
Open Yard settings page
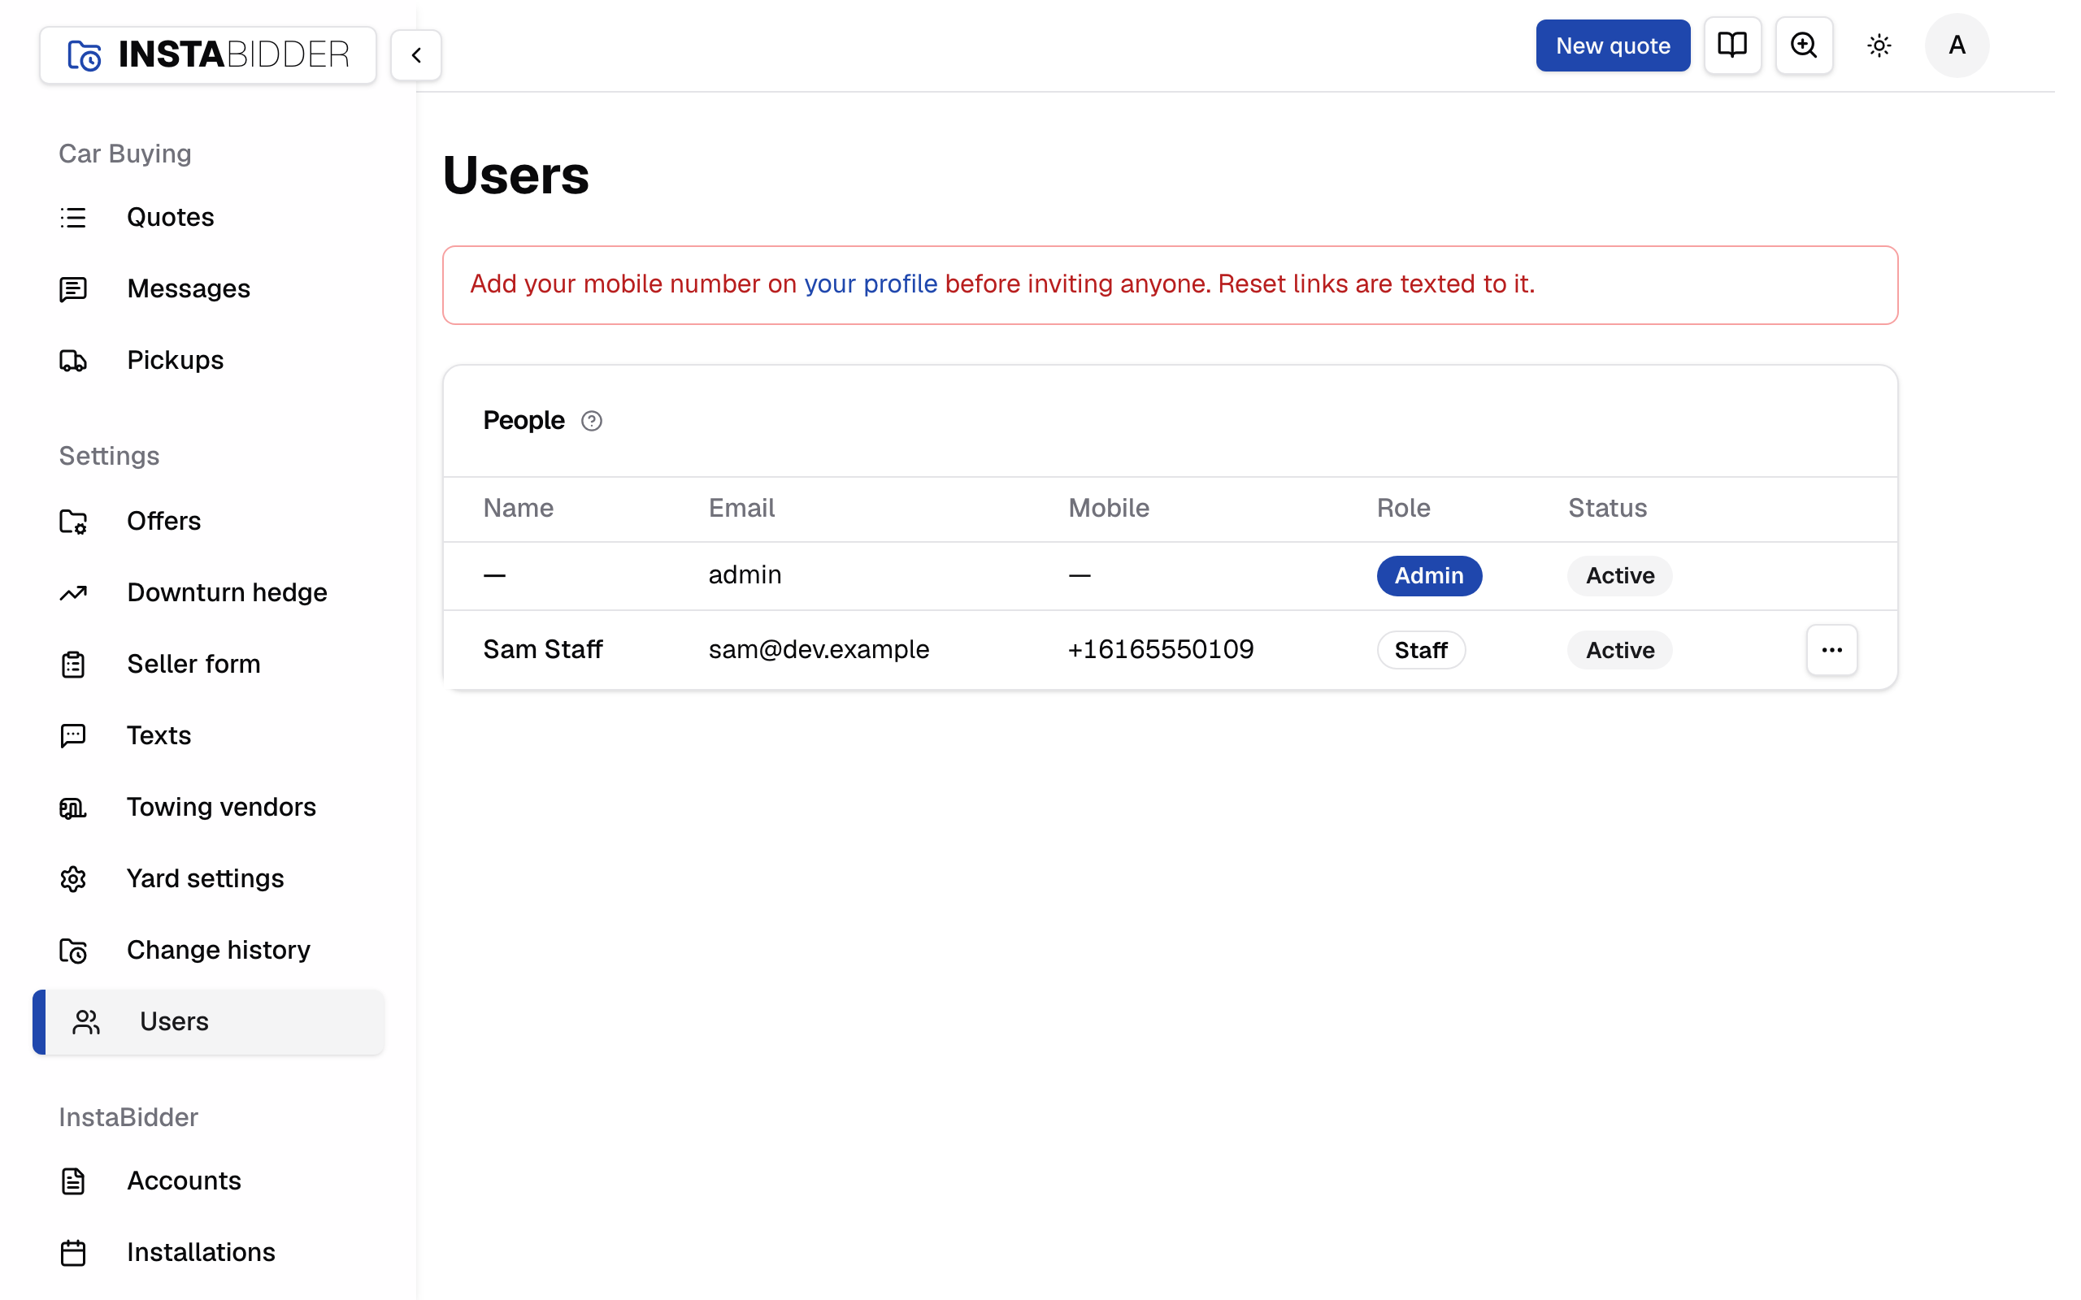pyautogui.click(x=208, y=878)
